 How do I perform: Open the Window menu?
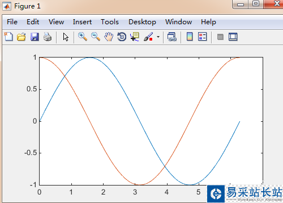point(179,22)
